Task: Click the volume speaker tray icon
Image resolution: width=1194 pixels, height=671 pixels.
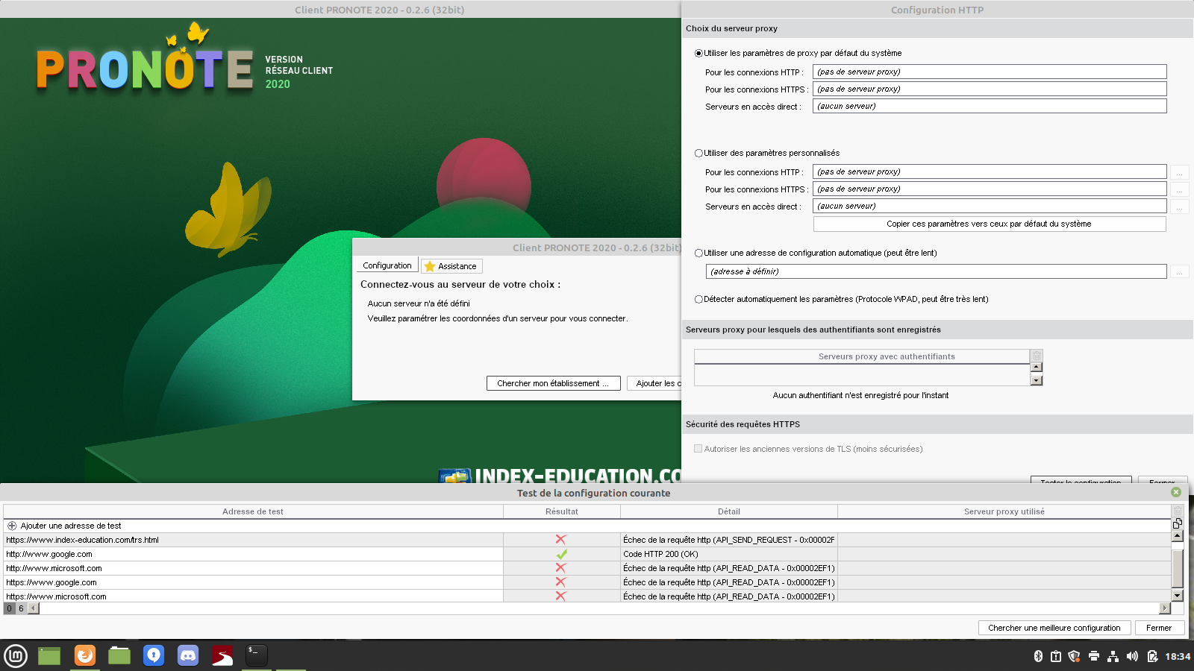Action: 1133,656
